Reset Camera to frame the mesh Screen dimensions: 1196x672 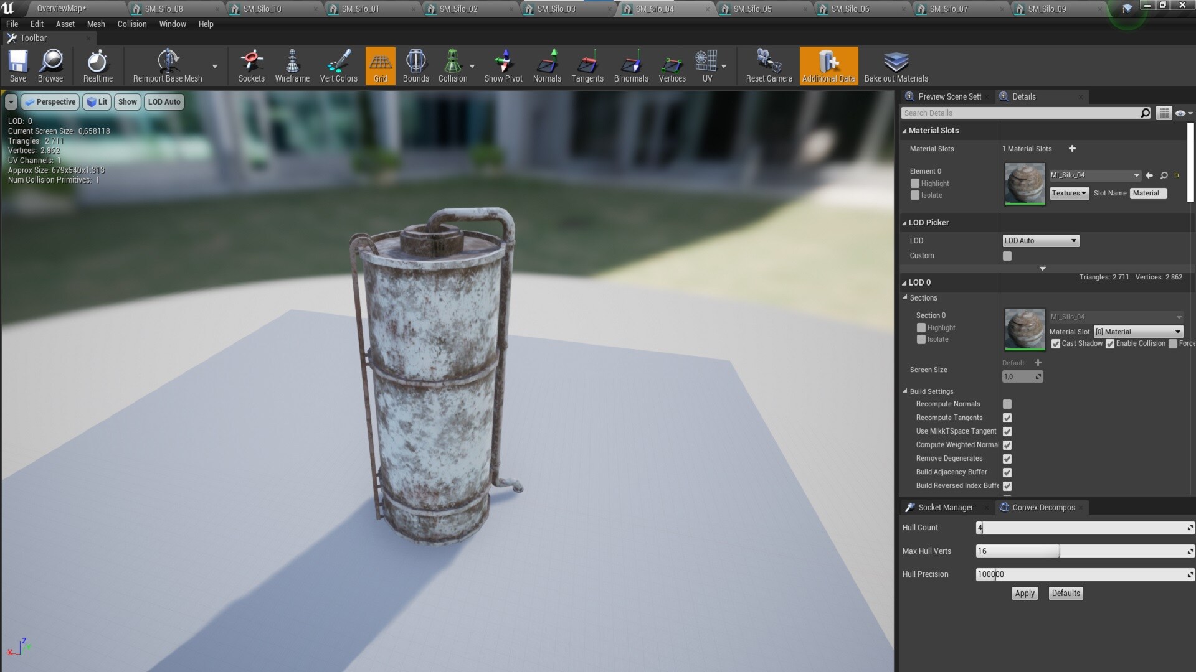pos(767,65)
